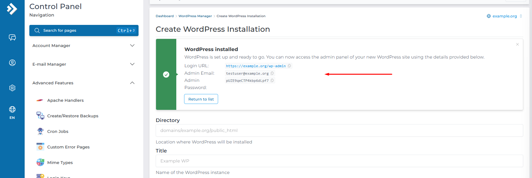The height and width of the screenshot is (178, 532).
Task: Copy the admin password
Action: coord(272,81)
